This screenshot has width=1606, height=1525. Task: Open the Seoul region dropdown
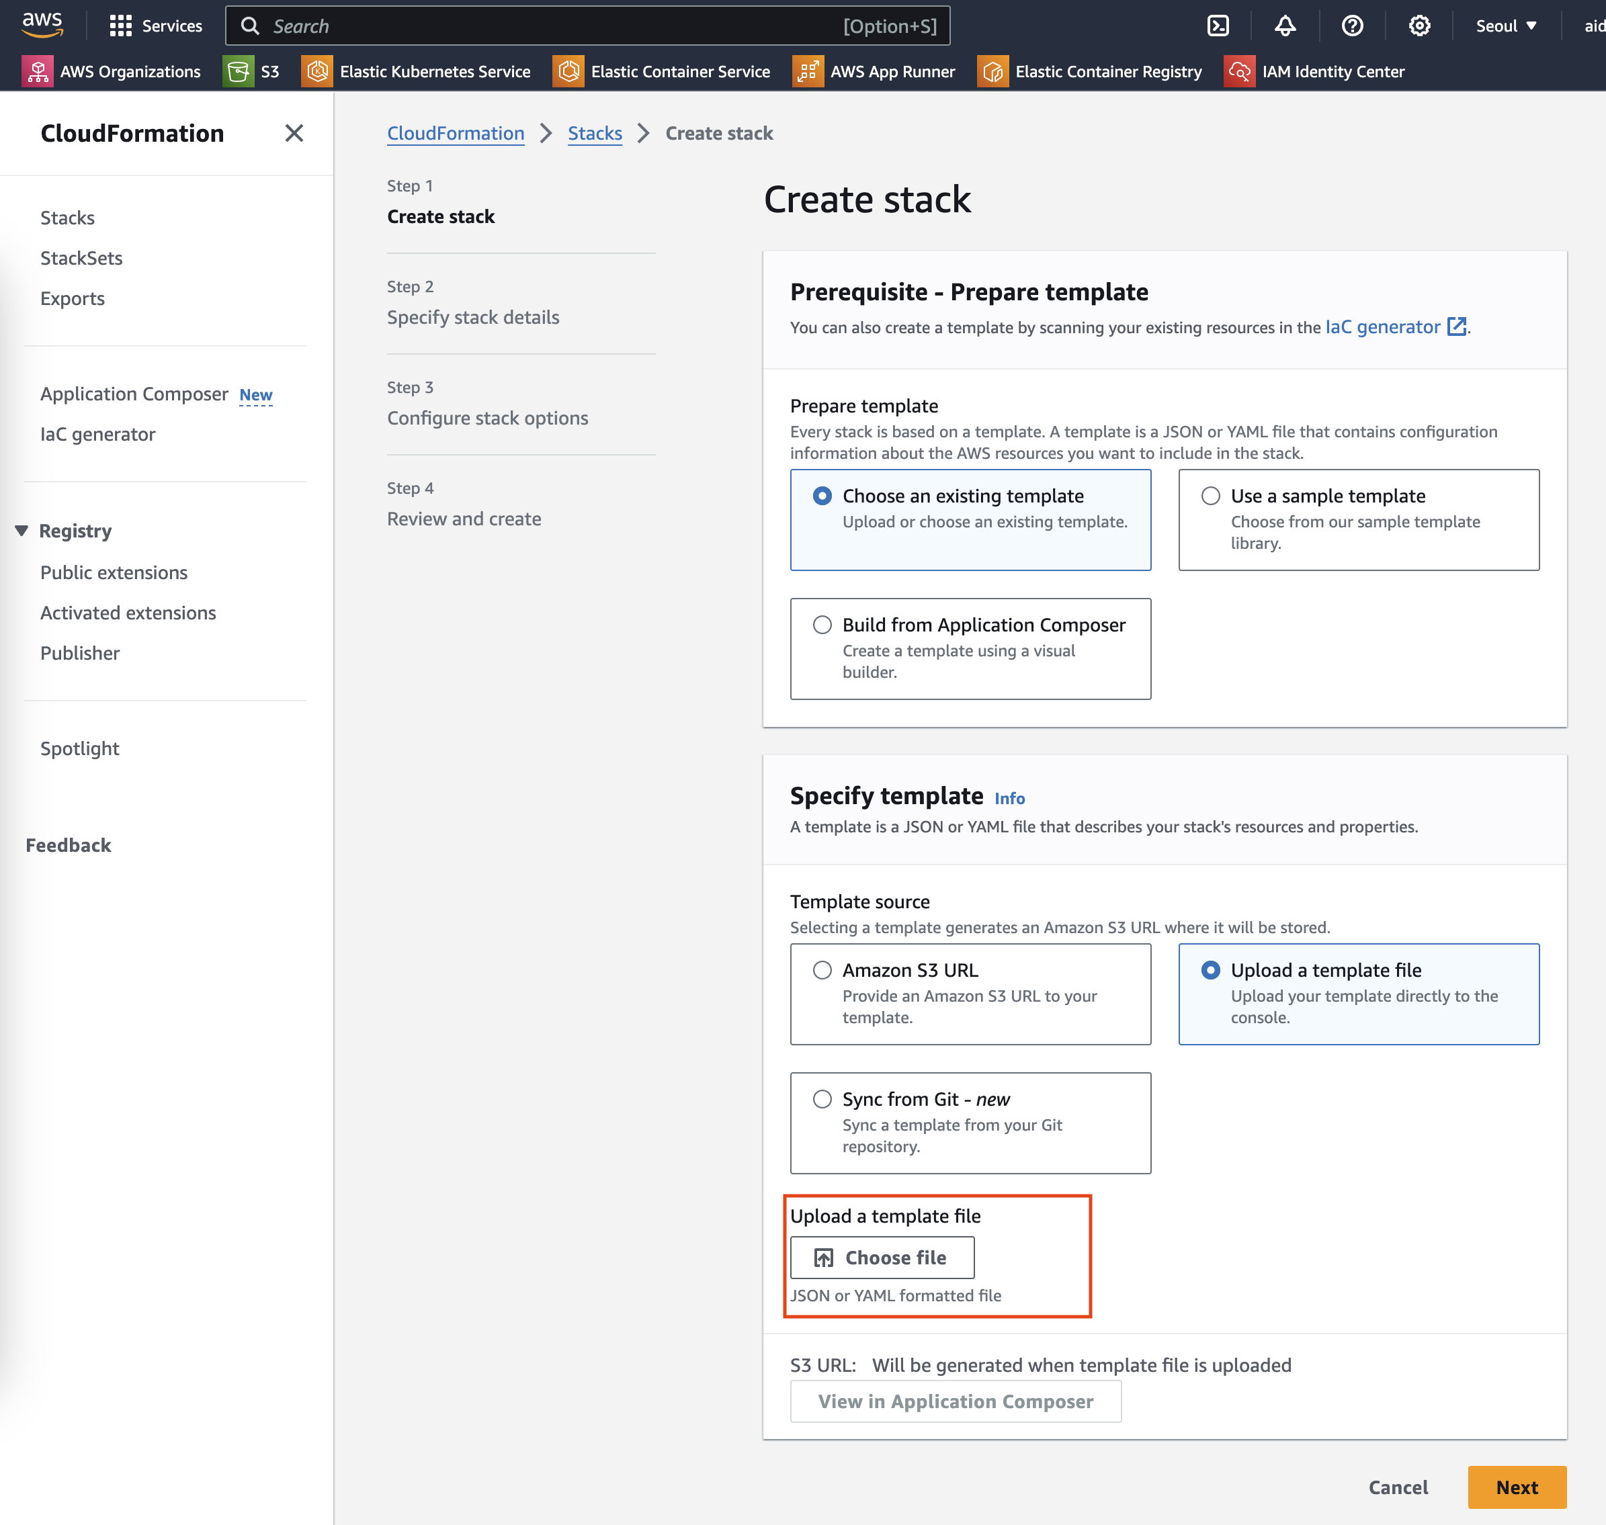point(1505,26)
